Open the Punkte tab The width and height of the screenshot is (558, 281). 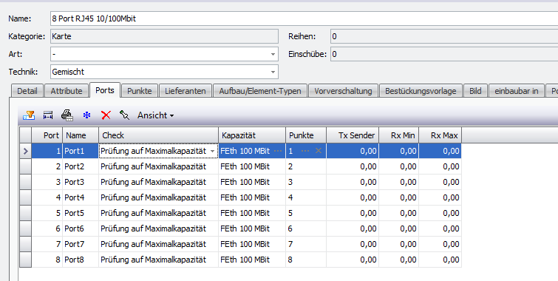point(140,91)
